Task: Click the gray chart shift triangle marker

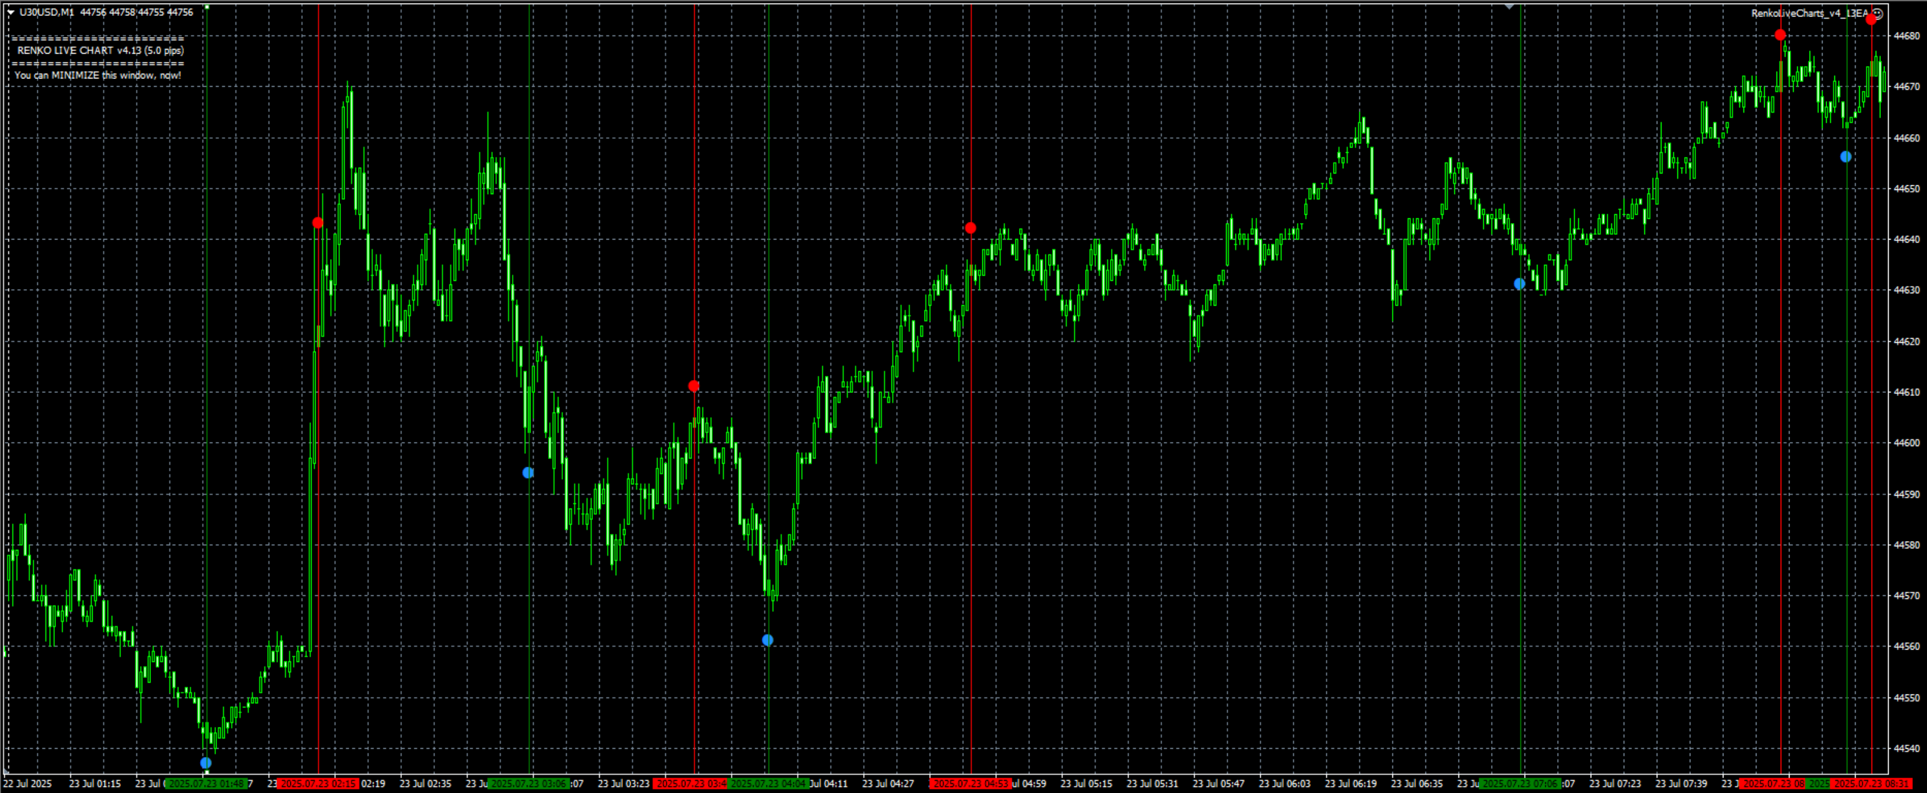Action: click(x=1509, y=6)
